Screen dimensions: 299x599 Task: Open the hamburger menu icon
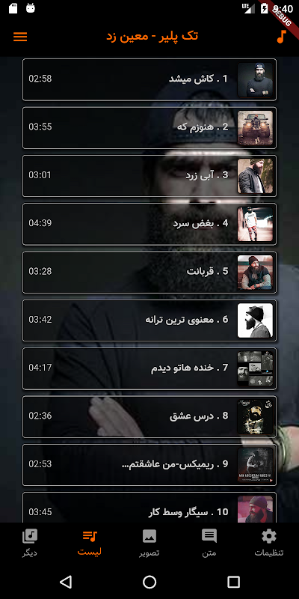pos(20,37)
